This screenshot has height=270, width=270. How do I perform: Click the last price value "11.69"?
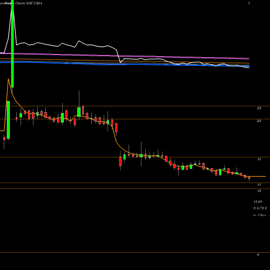click(x=258, y=202)
